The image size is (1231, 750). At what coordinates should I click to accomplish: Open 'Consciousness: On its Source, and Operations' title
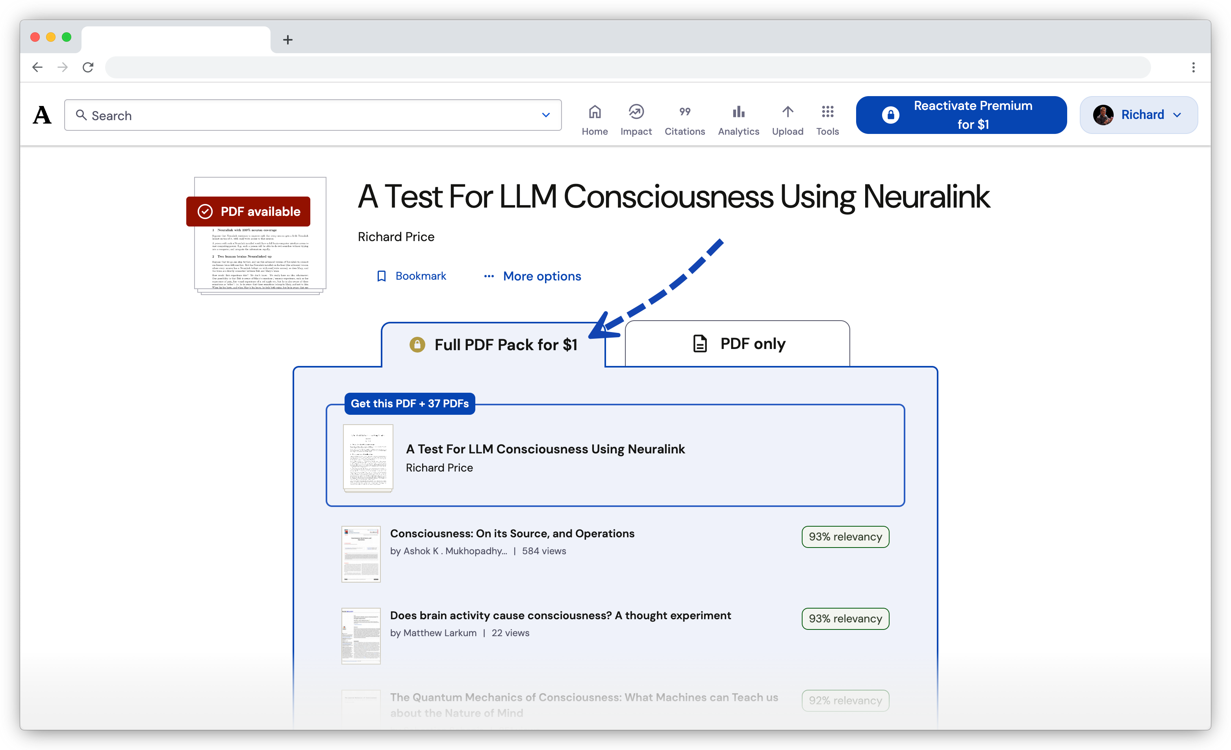512,534
